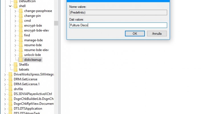Cancel using the Annulla button
The image size is (203, 114).
[x=157, y=34]
